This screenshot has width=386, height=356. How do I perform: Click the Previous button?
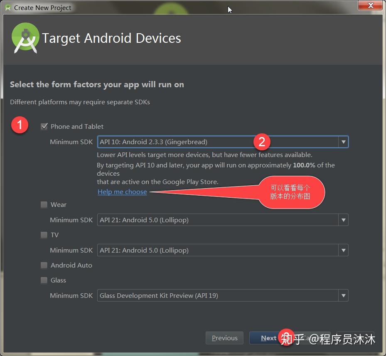(x=224, y=338)
